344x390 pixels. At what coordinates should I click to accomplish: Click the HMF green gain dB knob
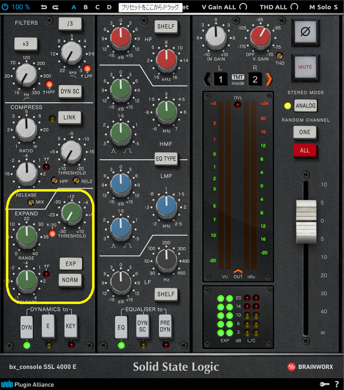[x=121, y=89]
